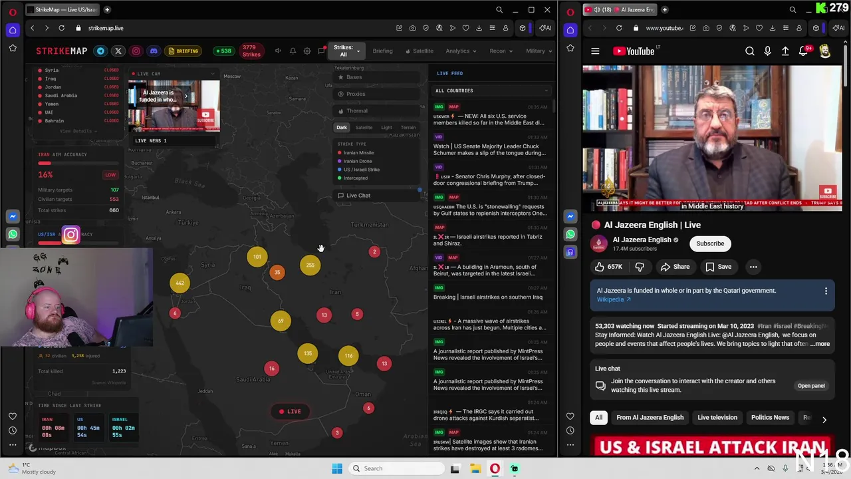Screen dimensions: 851x479
Task: Switch map style to Light
Action: click(x=386, y=128)
